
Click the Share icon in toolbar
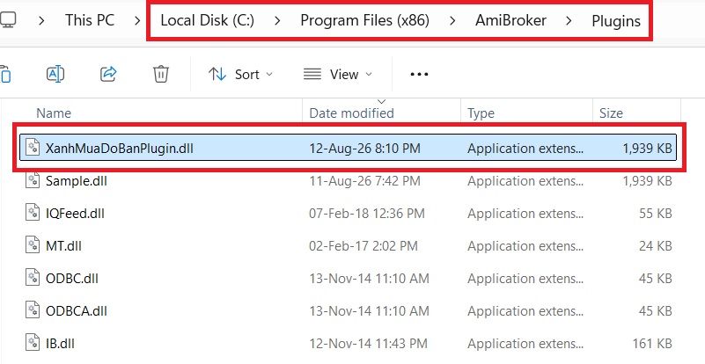[108, 74]
